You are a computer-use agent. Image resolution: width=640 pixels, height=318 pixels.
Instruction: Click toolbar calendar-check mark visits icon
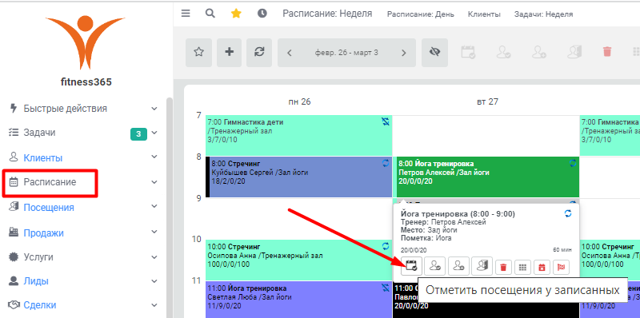[x=467, y=52]
